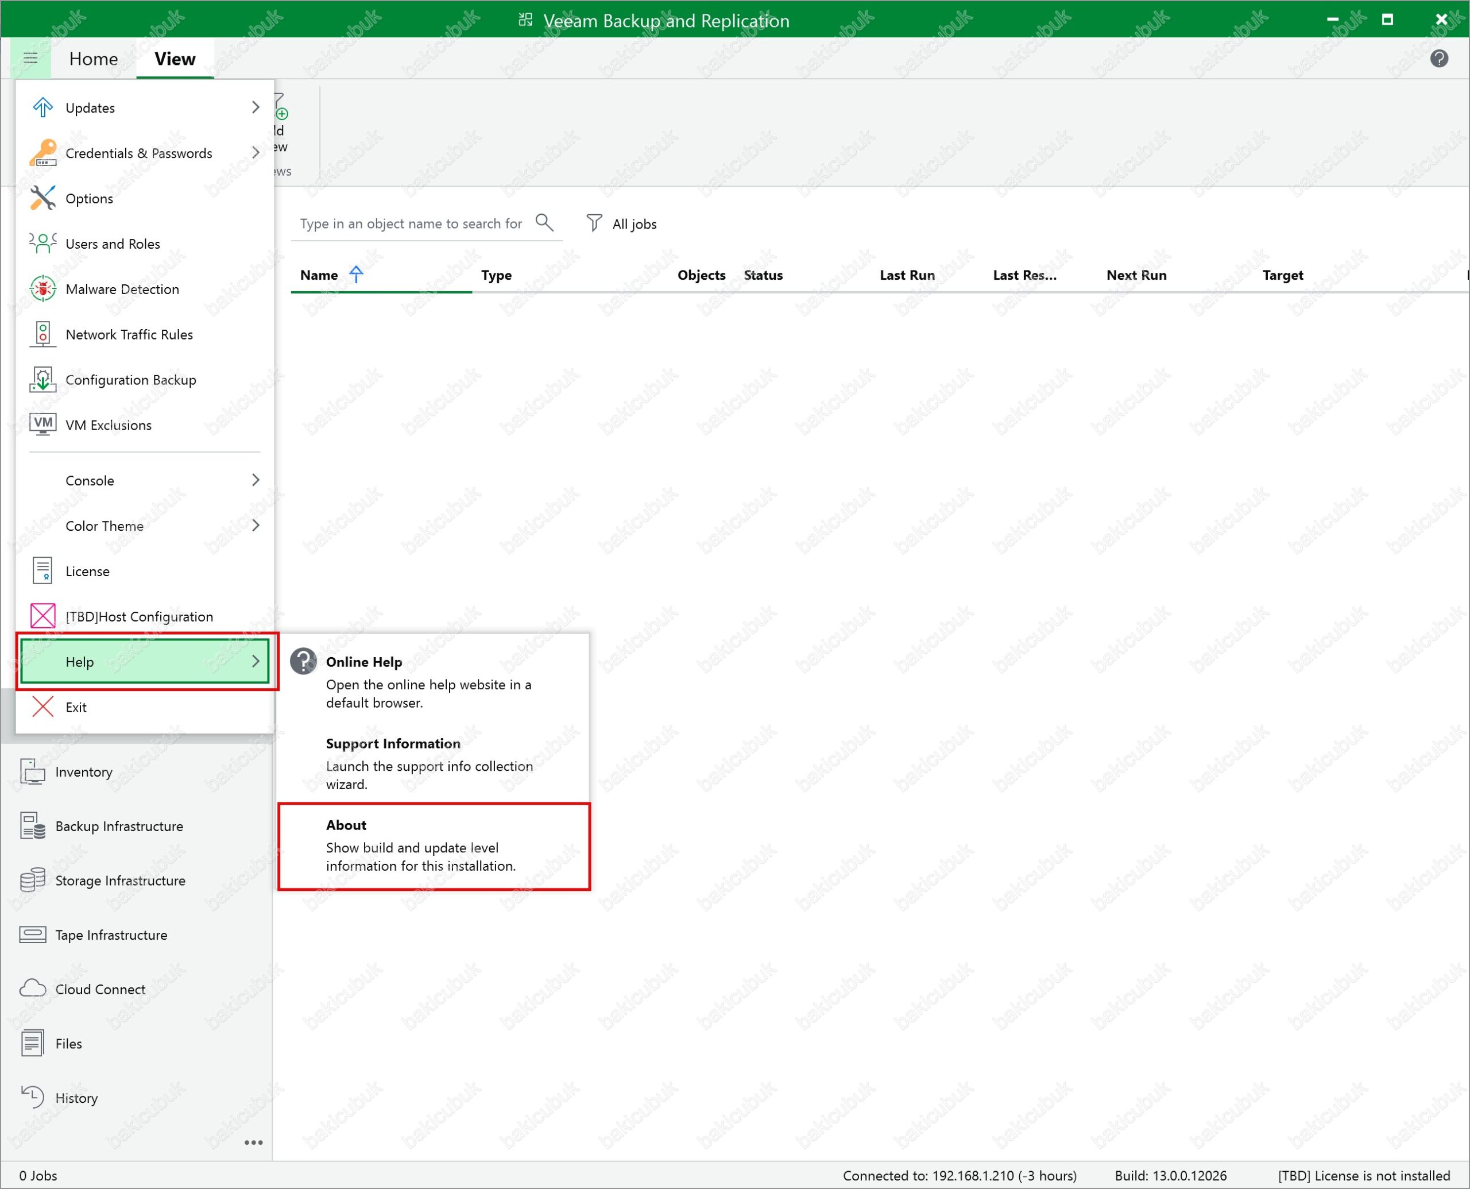1470x1189 pixels.
Task: Click the Credentials & Passwords key icon
Action: click(x=42, y=153)
